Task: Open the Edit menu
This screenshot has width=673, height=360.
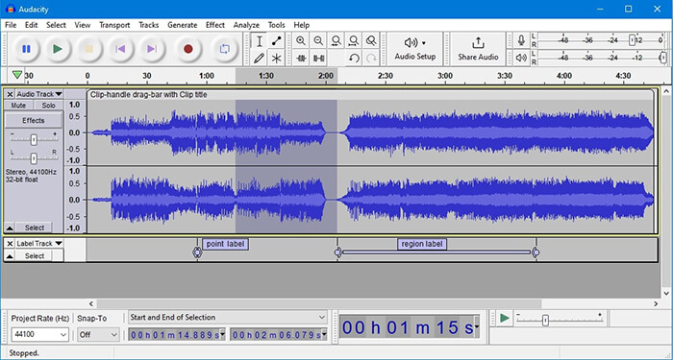Action: click(x=31, y=25)
